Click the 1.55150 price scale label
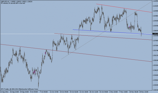 tap(155, 65)
